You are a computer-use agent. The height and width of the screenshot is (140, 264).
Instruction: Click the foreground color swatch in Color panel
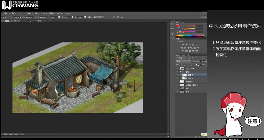(x=178, y=26)
